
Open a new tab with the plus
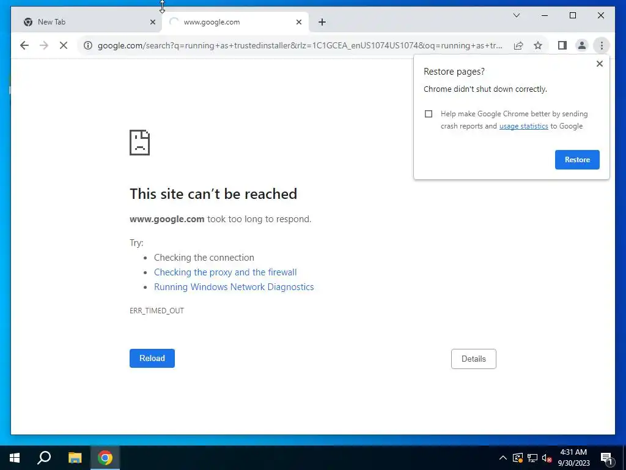tap(322, 22)
